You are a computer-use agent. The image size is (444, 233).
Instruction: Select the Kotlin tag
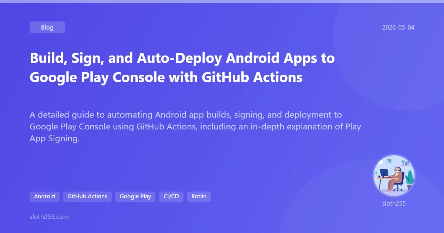pos(199,196)
